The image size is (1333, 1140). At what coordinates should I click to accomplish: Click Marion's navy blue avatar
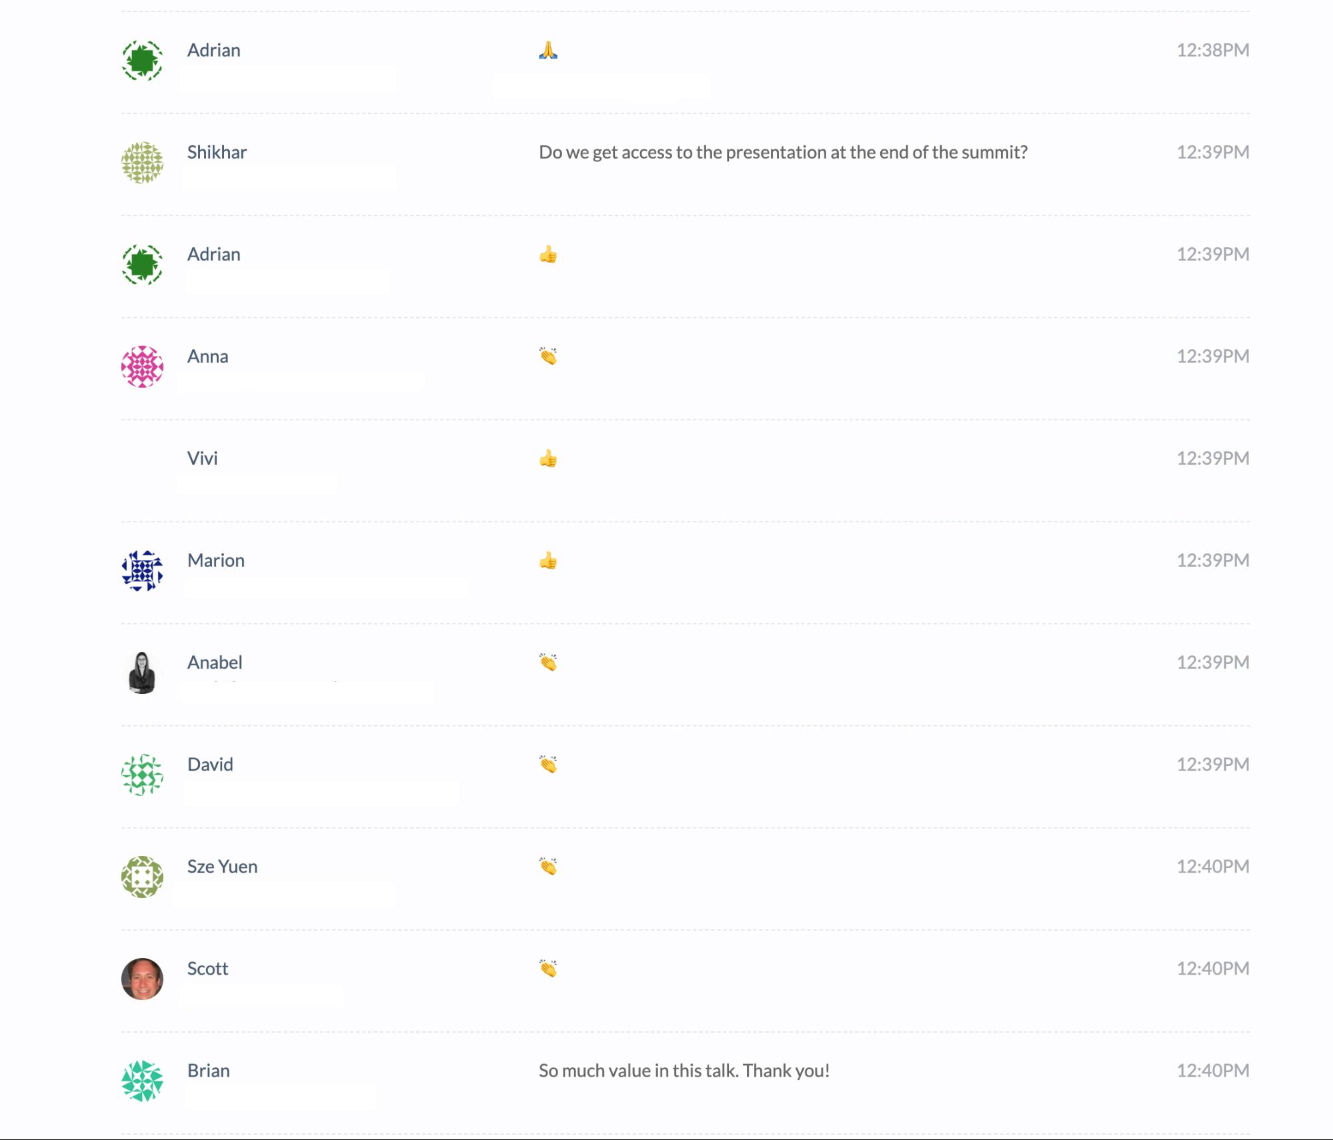point(142,571)
